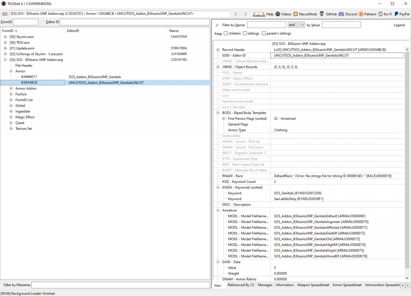
Task: Expand the Quest group
Action: point(11,123)
